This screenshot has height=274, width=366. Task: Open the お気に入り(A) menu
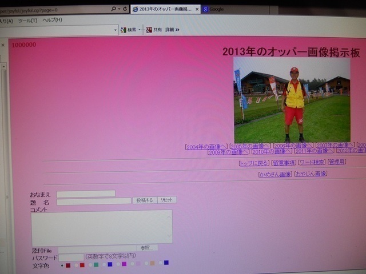click(6, 21)
